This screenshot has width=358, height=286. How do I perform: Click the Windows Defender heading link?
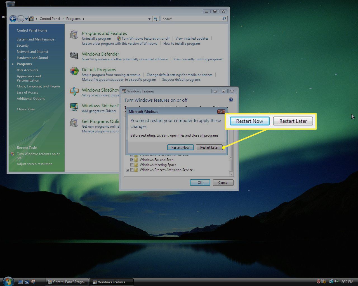pos(100,54)
